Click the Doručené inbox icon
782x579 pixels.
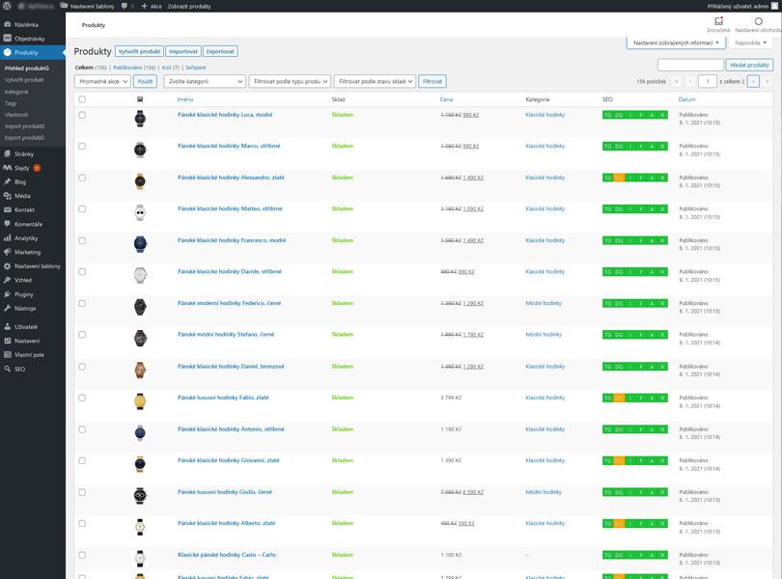[x=718, y=21]
